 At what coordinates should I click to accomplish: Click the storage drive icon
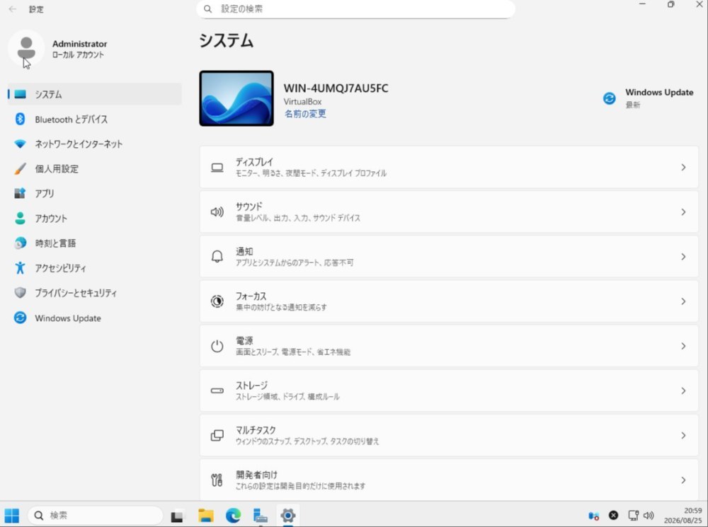217,390
